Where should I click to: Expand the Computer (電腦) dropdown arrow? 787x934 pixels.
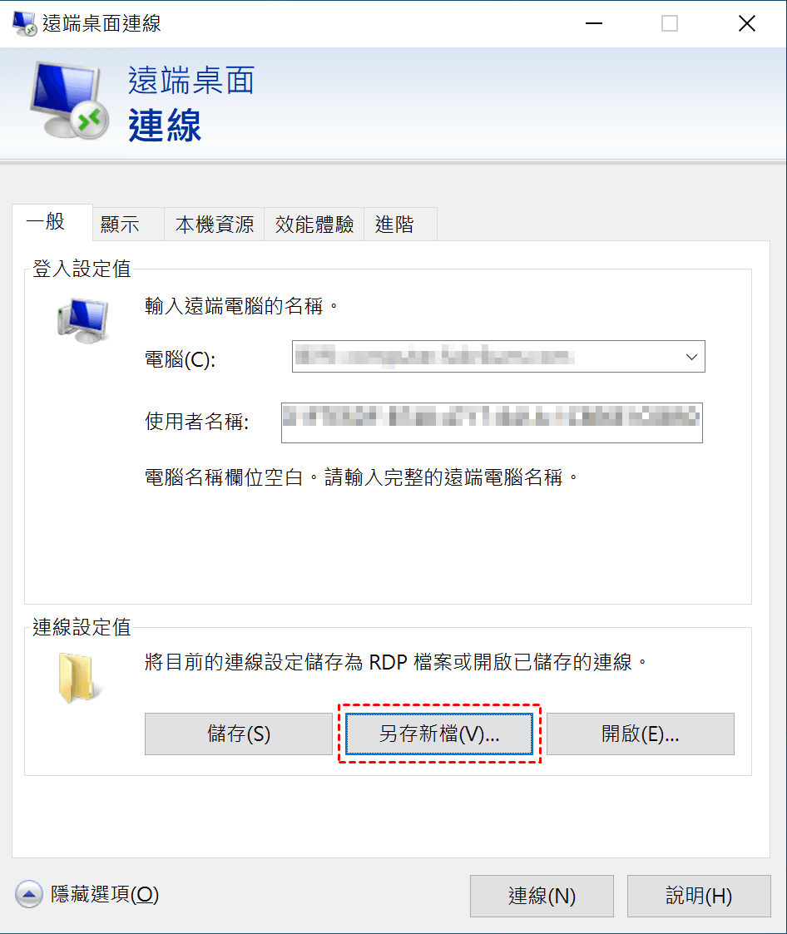(691, 357)
